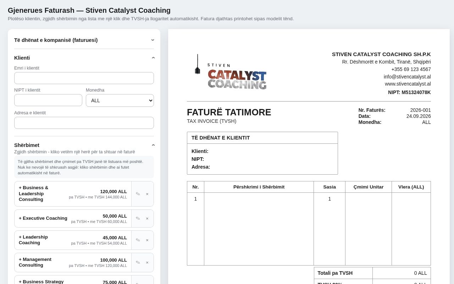Image resolution: width=454 pixels, height=284 pixels.
Task: Edit the Business & Leadership Consulting service
Action: 138,194
